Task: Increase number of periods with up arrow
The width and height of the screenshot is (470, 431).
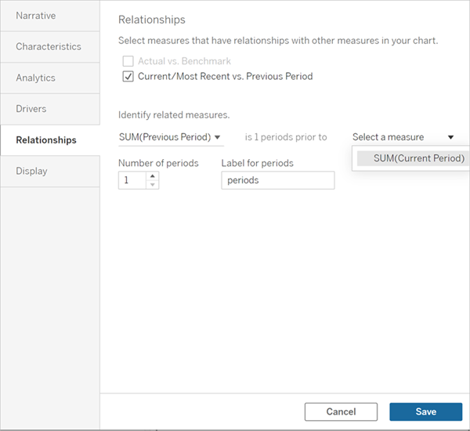Action: [152, 176]
